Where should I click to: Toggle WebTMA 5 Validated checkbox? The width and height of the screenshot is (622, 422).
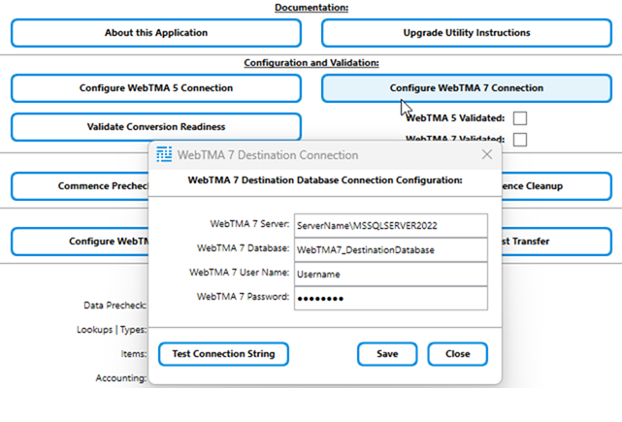point(520,118)
